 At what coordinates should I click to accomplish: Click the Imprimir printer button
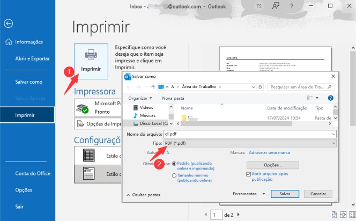coord(91,61)
